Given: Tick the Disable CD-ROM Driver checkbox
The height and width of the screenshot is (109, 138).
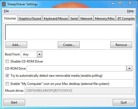Looking at the screenshot, I should [x=7, y=61].
